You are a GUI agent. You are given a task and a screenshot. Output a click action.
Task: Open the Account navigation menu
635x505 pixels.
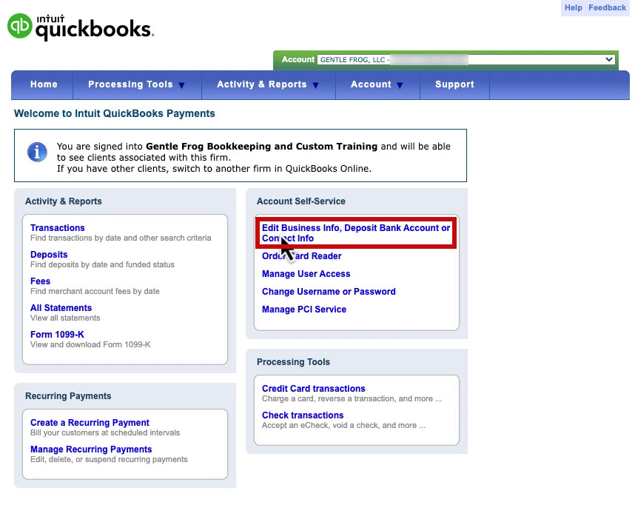tap(371, 84)
